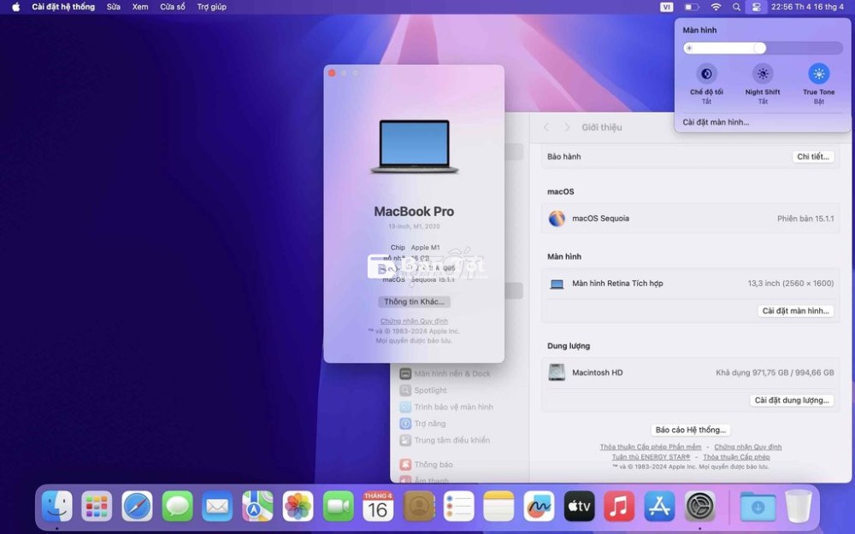The width and height of the screenshot is (855, 534).
Task: Open the Xem menu
Action: (x=140, y=7)
